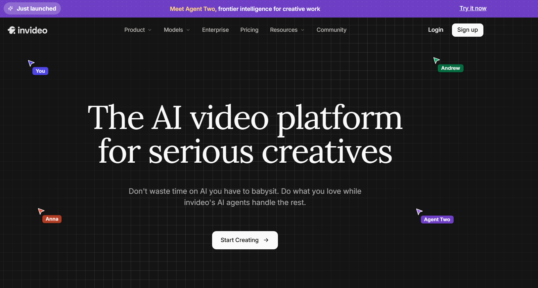Click the Start Creating button
The height and width of the screenshot is (288, 538).
(245, 240)
